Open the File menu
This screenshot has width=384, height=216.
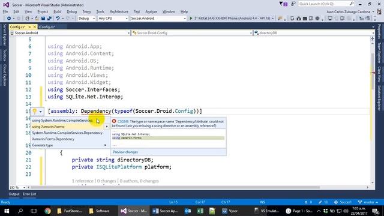(x=5, y=11)
